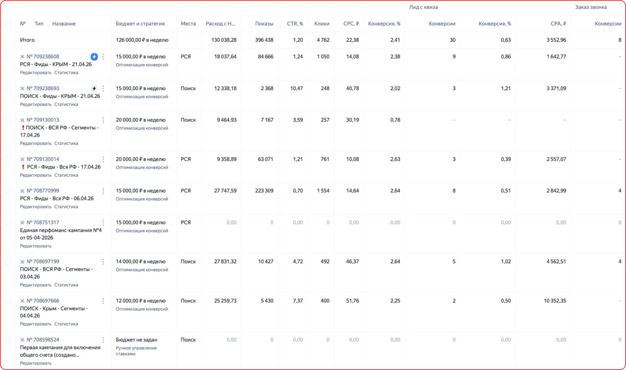626x370 pixels.
Task: Open three-dot menu for campaign № 709130013
Action: coord(103,120)
